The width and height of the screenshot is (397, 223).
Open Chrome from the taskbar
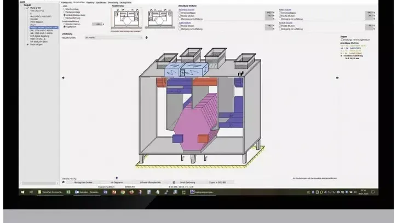(123, 192)
